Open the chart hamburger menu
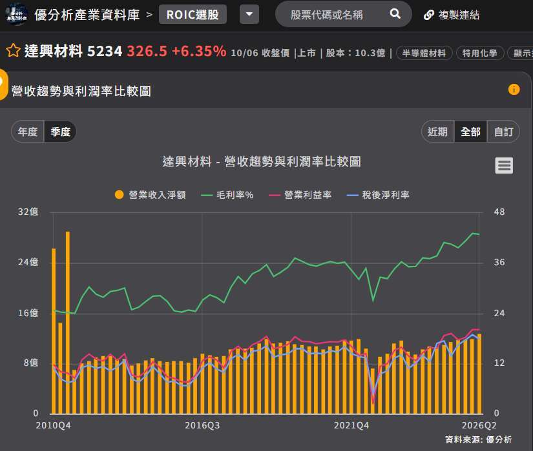Viewport: 533px width, 451px height. tap(504, 166)
